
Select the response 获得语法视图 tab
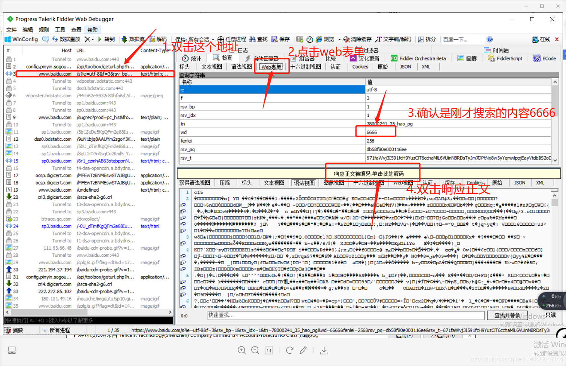(x=194, y=183)
